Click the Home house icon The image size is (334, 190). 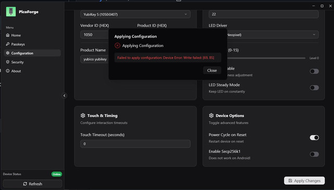(8, 35)
